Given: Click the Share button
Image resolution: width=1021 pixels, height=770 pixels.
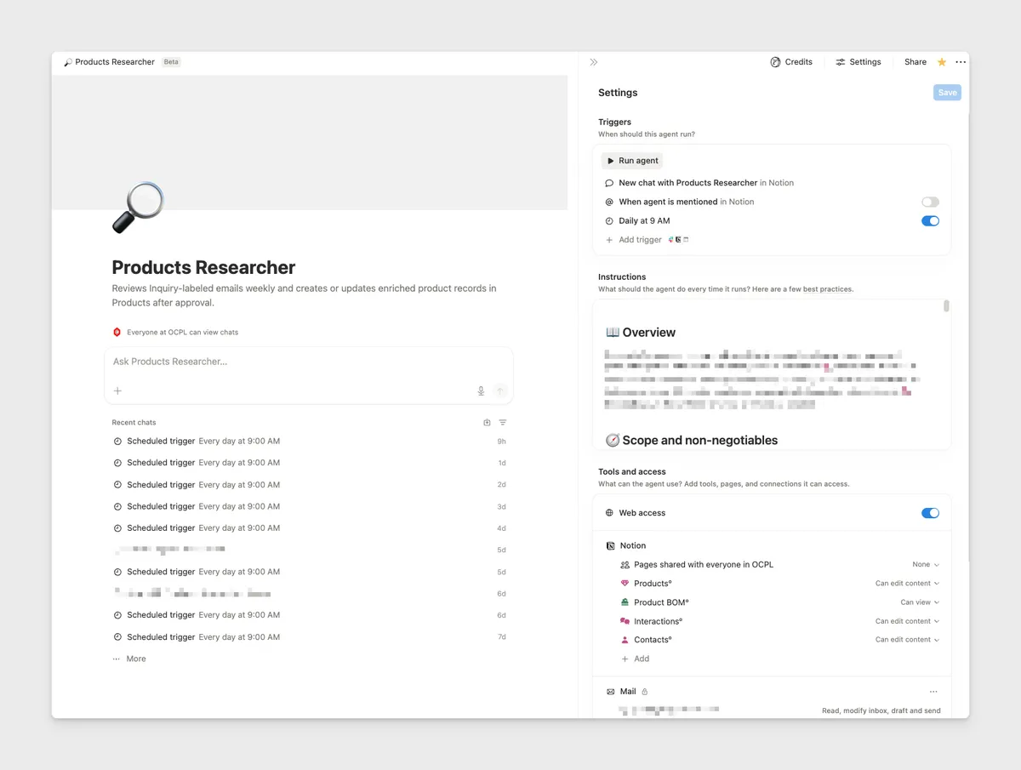Looking at the screenshot, I should click(x=915, y=62).
